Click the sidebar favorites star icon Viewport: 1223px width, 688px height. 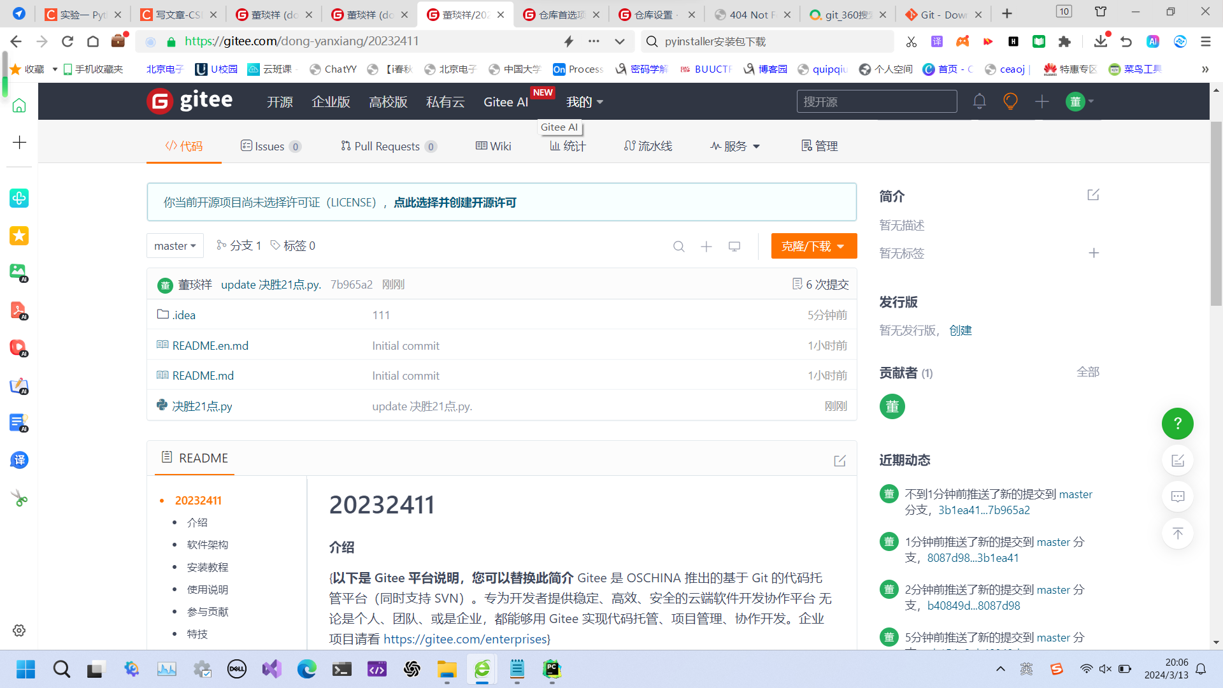tap(19, 236)
